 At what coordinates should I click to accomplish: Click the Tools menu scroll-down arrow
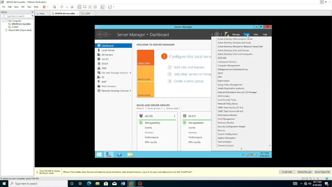[241, 149]
